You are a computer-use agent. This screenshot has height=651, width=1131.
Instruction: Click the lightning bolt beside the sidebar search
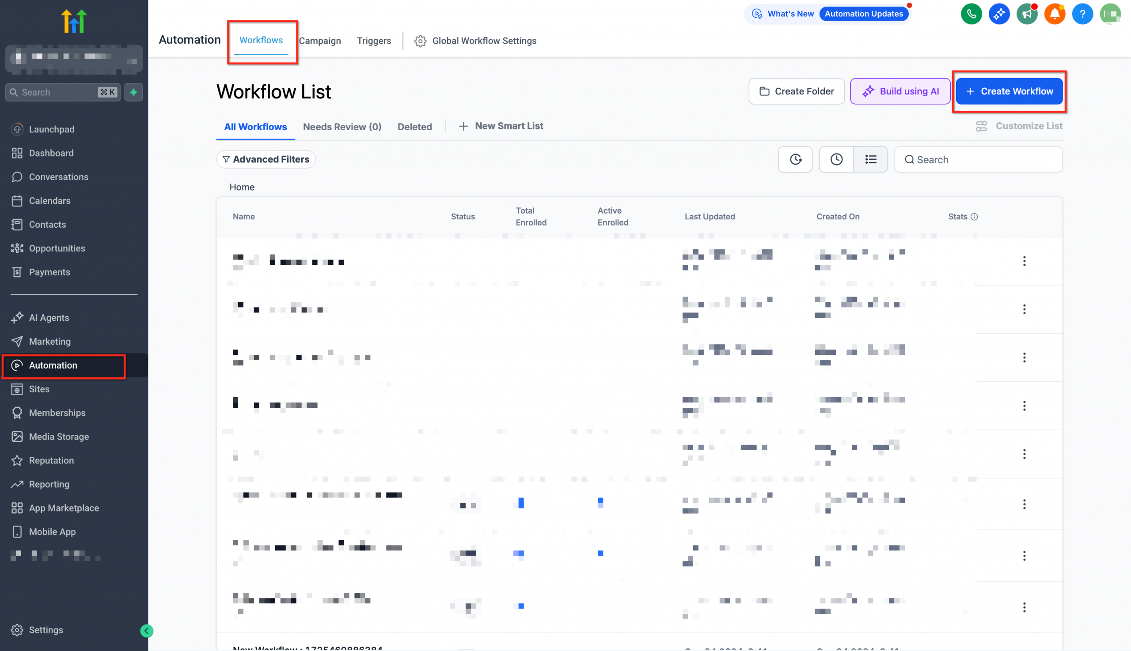[x=133, y=93]
